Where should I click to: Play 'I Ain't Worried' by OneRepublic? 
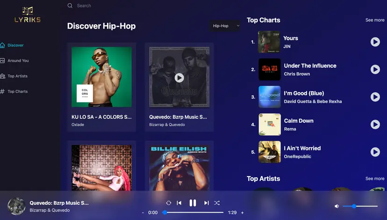click(375, 152)
